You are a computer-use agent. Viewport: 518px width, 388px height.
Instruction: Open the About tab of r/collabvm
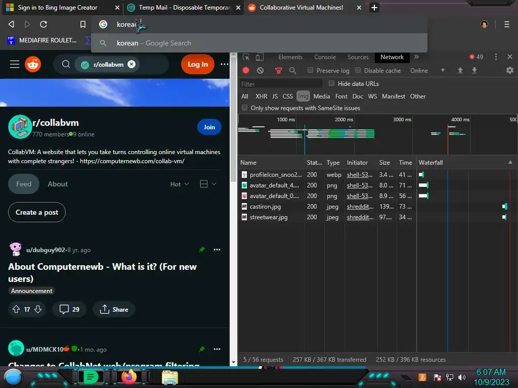[58, 184]
